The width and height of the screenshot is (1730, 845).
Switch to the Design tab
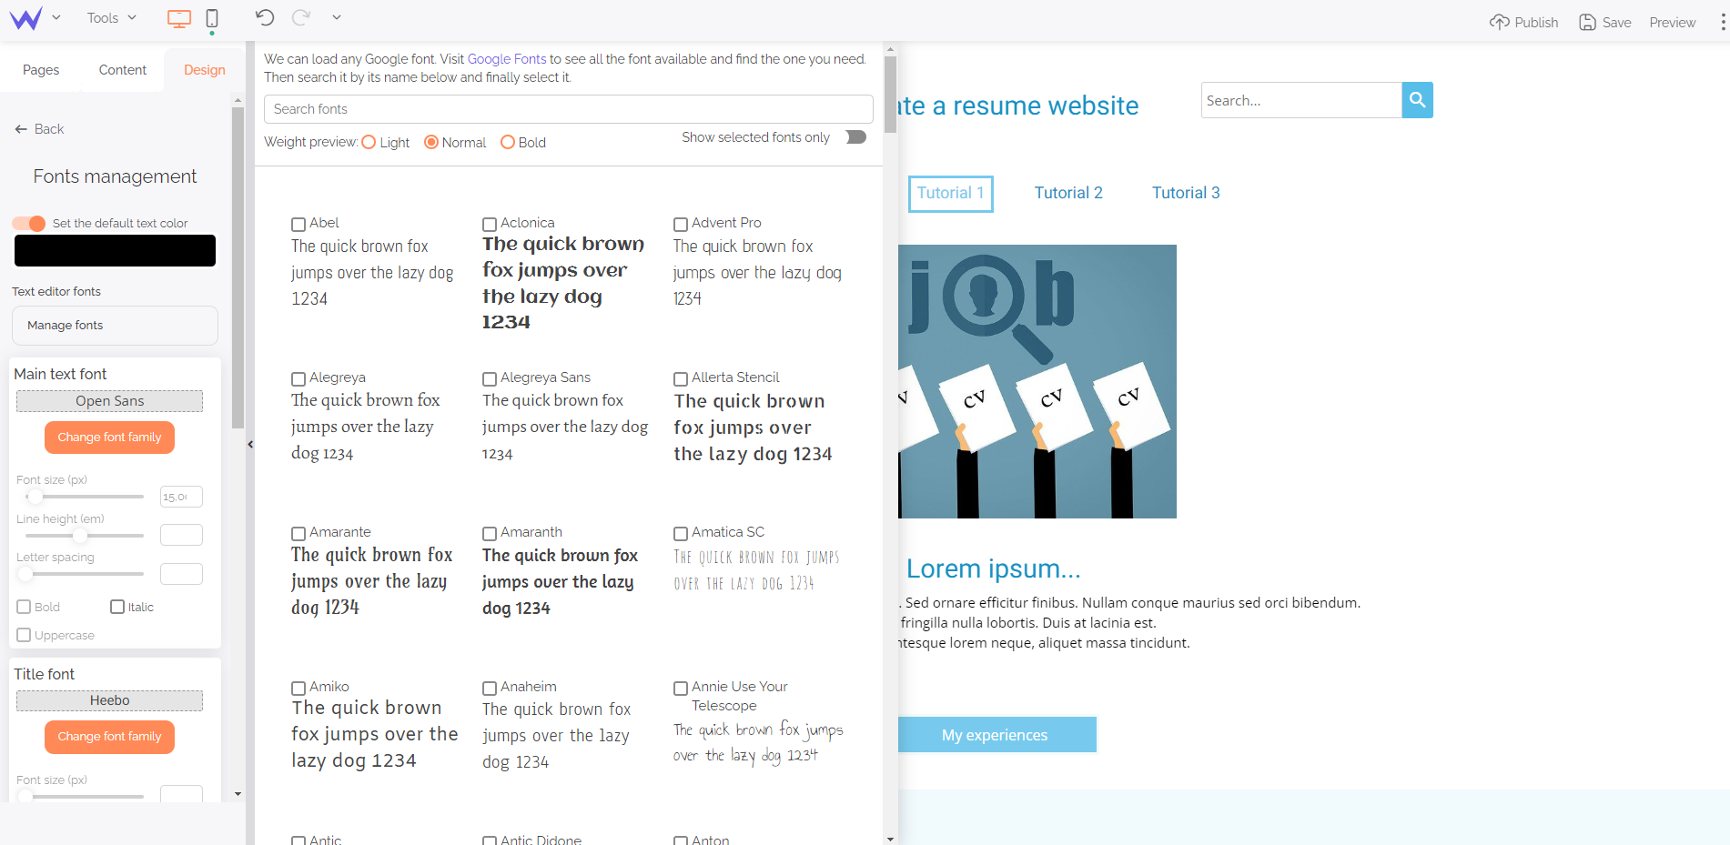205,70
